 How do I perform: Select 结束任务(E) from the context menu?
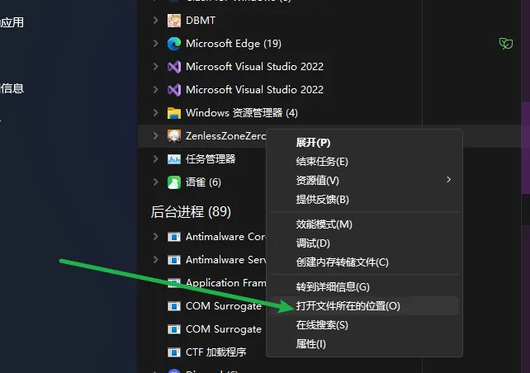pos(364,162)
